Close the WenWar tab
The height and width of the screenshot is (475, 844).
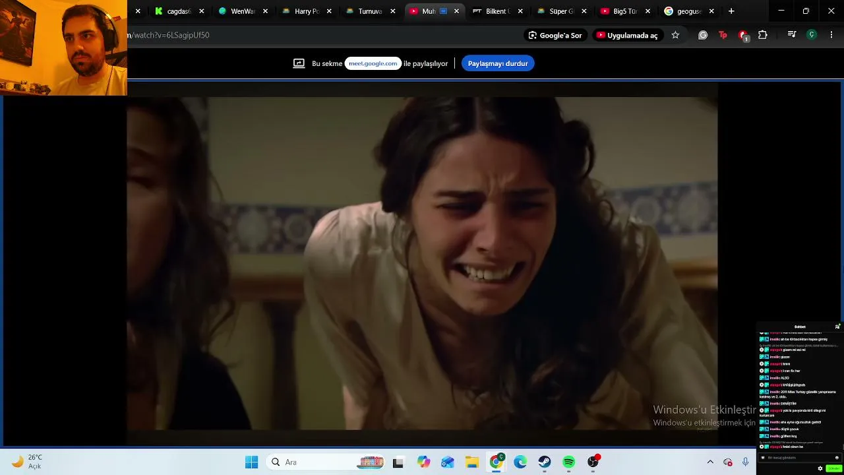click(x=265, y=11)
